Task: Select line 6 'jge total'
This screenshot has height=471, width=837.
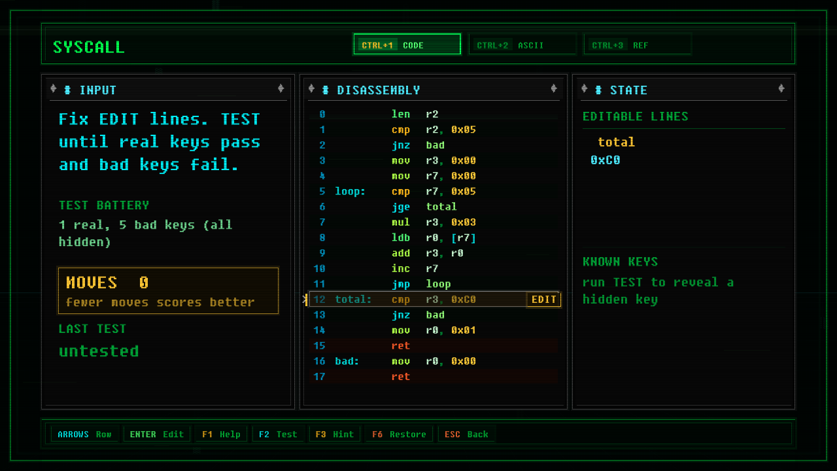Action: [434, 207]
